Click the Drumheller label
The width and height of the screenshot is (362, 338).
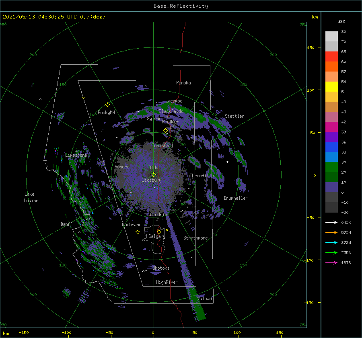(x=236, y=198)
